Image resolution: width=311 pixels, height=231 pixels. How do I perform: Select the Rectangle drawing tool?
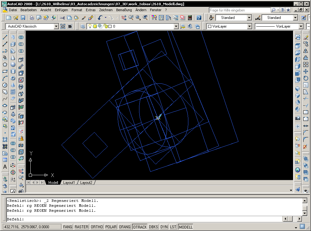tap(5, 71)
